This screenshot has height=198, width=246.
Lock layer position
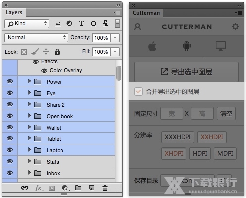tap(46, 52)
